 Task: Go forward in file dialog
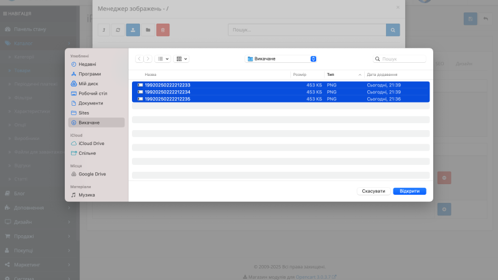point(148,58)
